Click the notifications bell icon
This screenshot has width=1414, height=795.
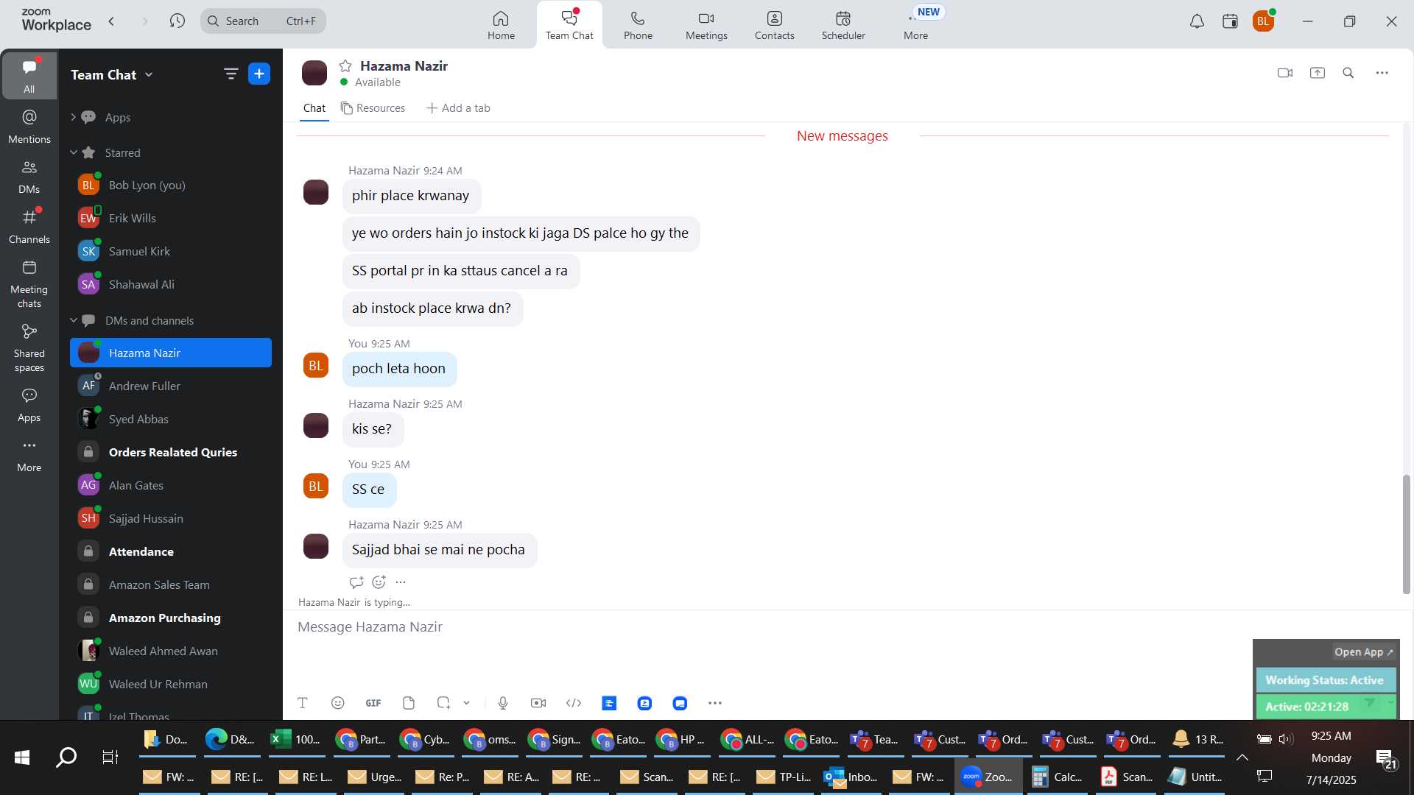click(1197, 21)
